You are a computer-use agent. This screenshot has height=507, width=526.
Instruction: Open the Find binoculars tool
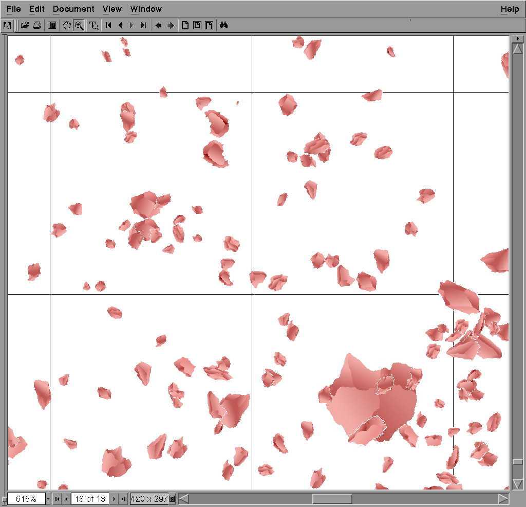(x=223, y=25)
